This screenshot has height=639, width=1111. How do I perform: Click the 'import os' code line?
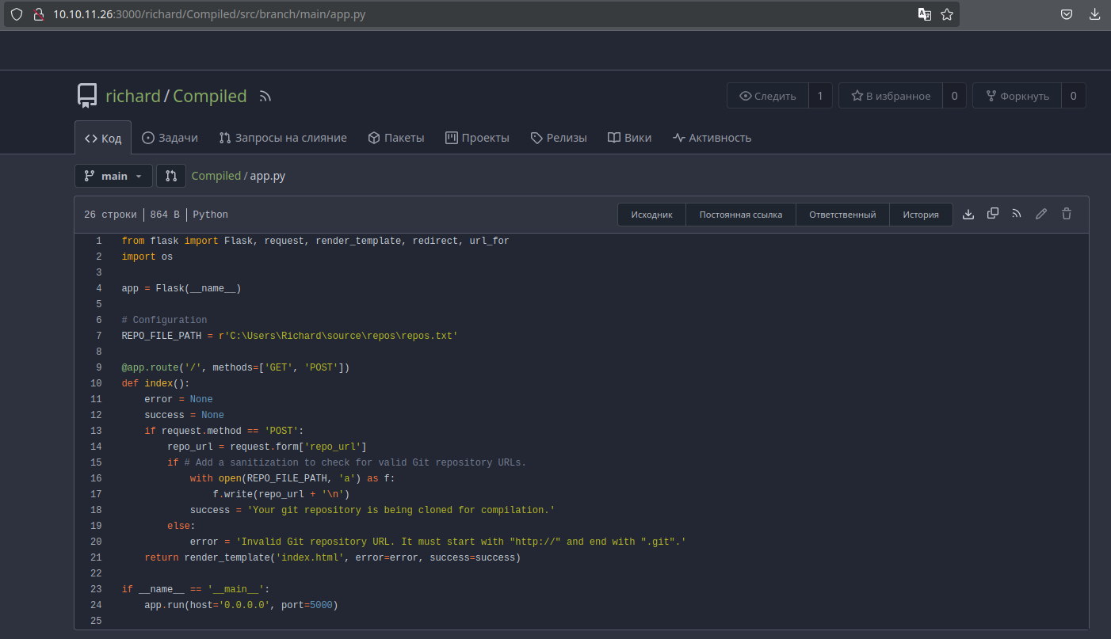point(147,257)
